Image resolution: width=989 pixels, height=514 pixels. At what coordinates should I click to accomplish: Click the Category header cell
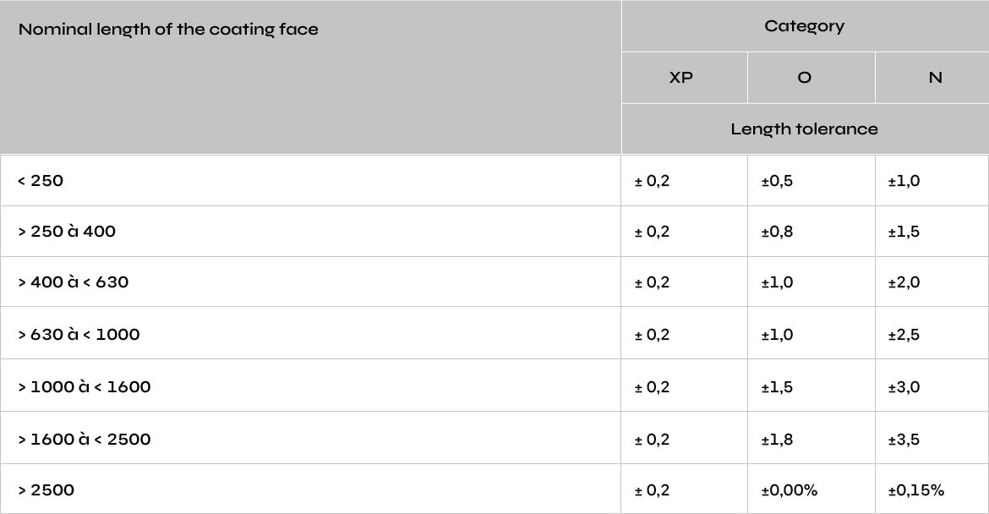[x=805, y=26]
